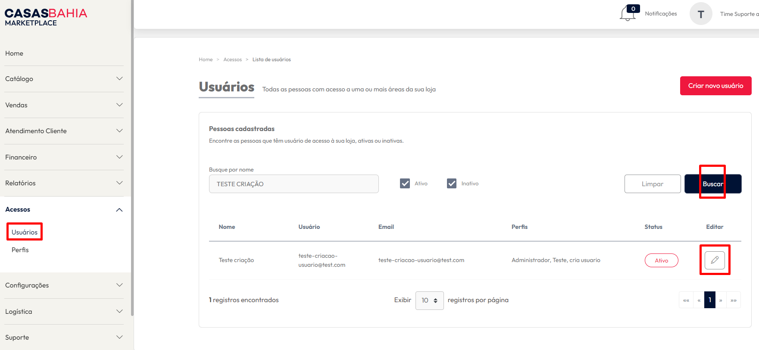
Task: Collapse the Acessos menu chevron
Action: tap(119, 209)
